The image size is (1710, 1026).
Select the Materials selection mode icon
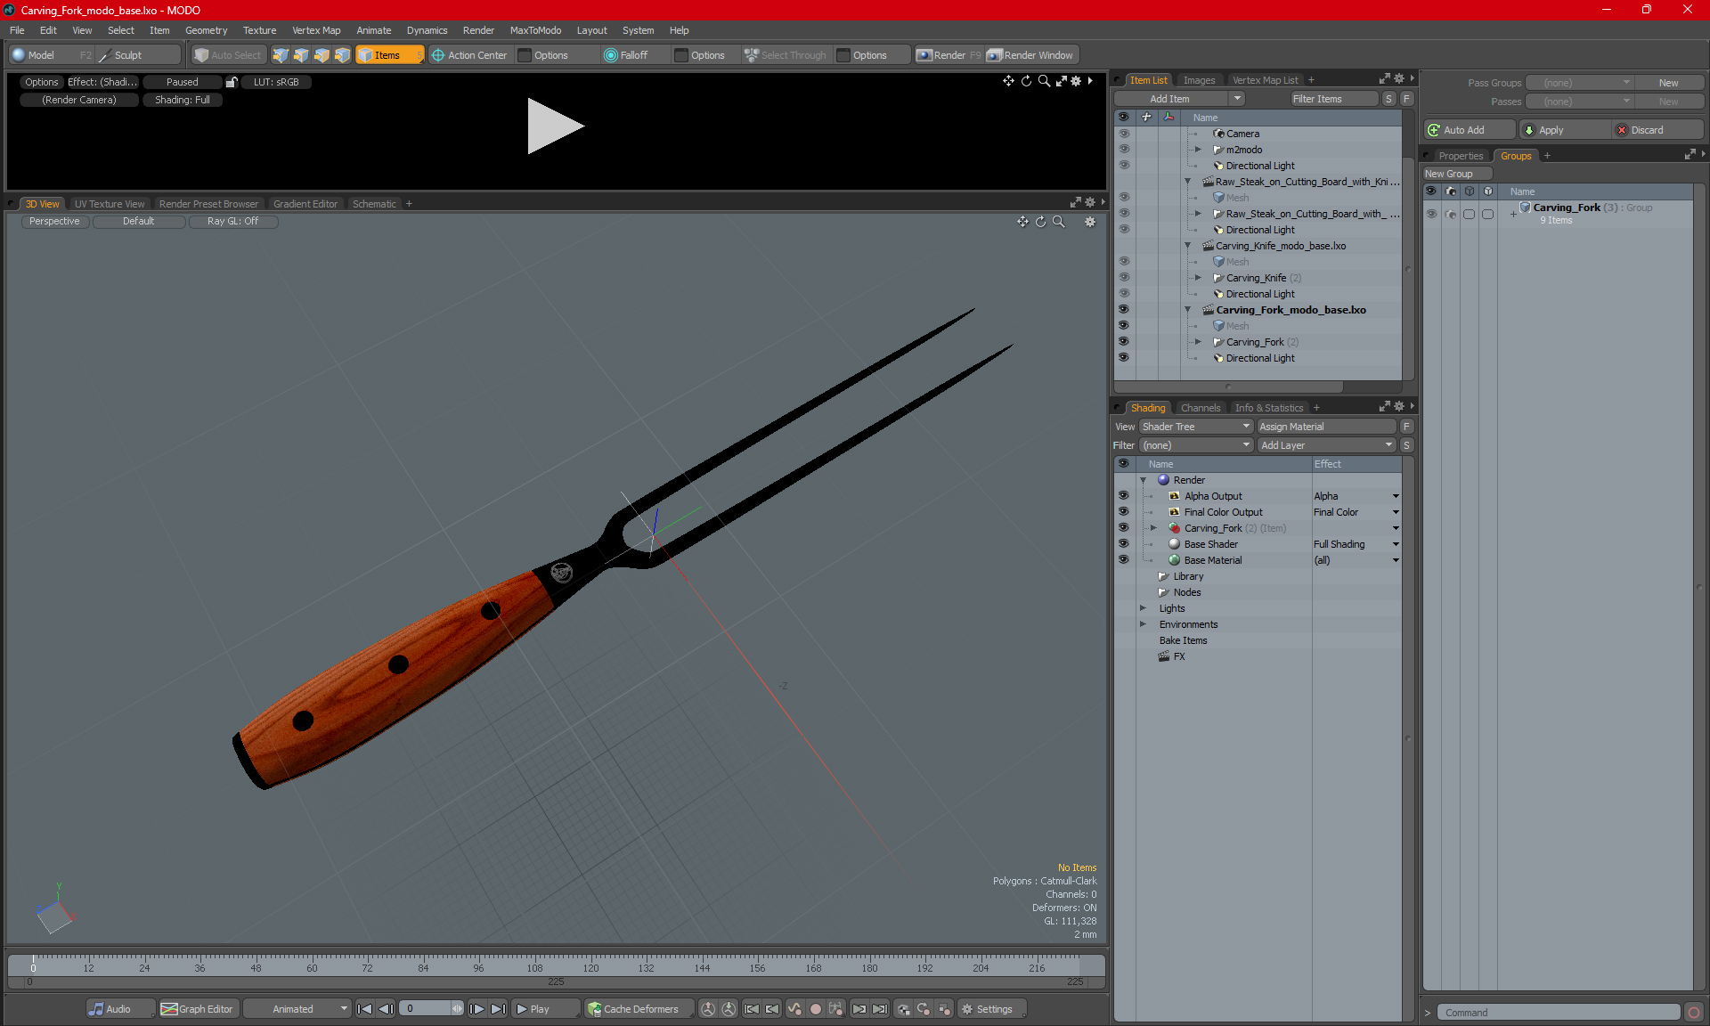[x=342, y=55]
